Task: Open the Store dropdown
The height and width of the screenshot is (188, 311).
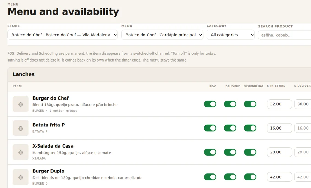Action: coord(63,35)
